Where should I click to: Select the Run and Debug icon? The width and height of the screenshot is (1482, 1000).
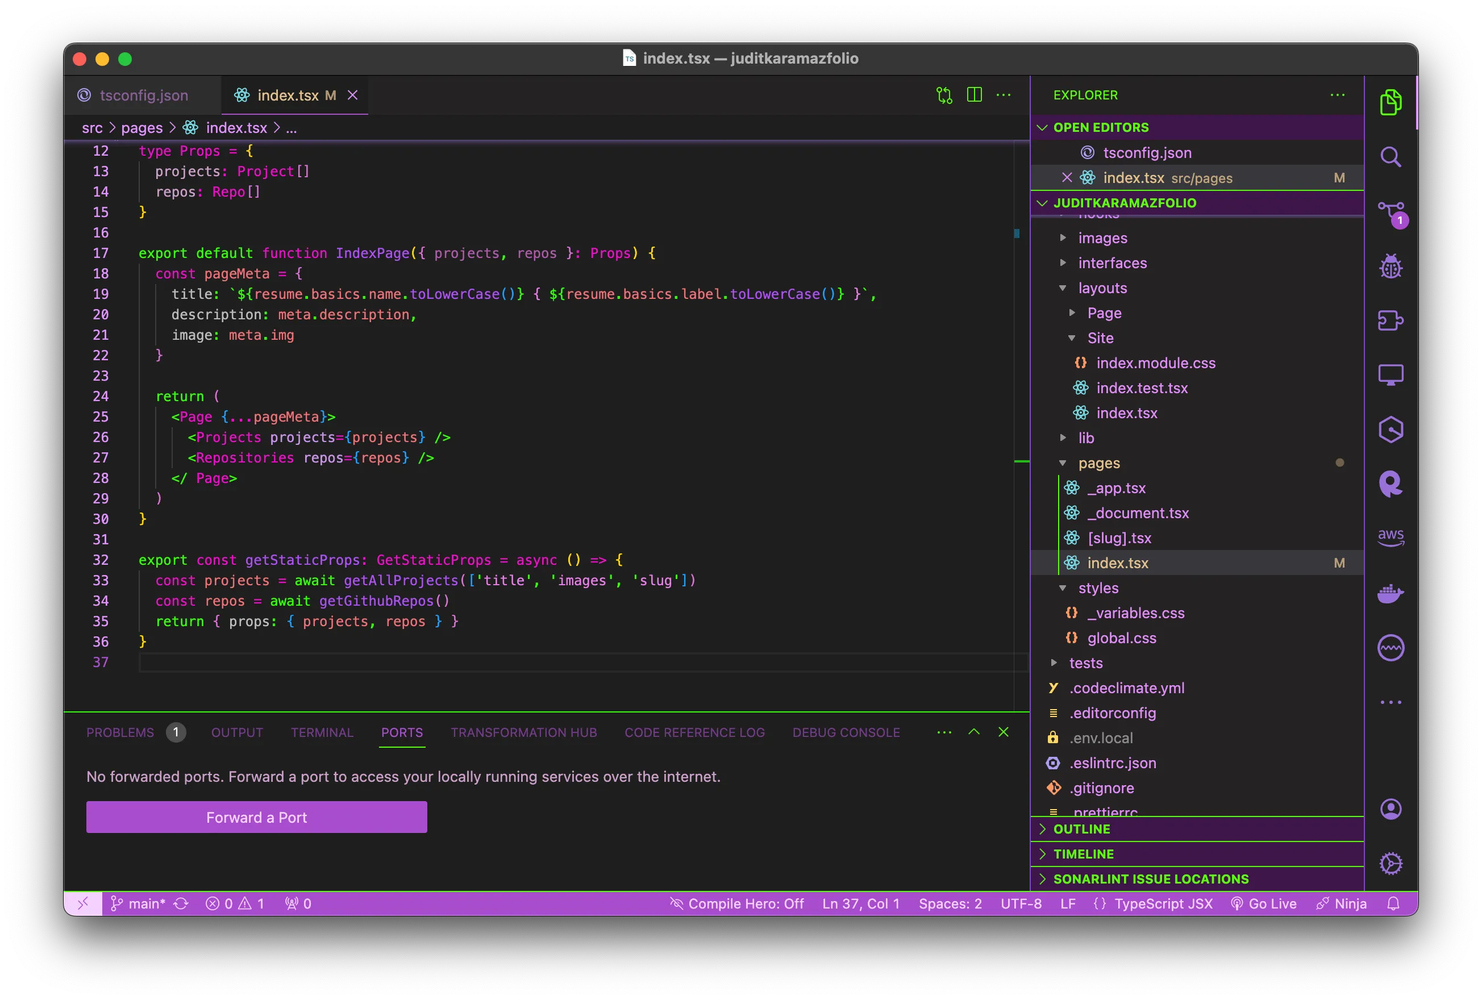tap(1392, 266)
